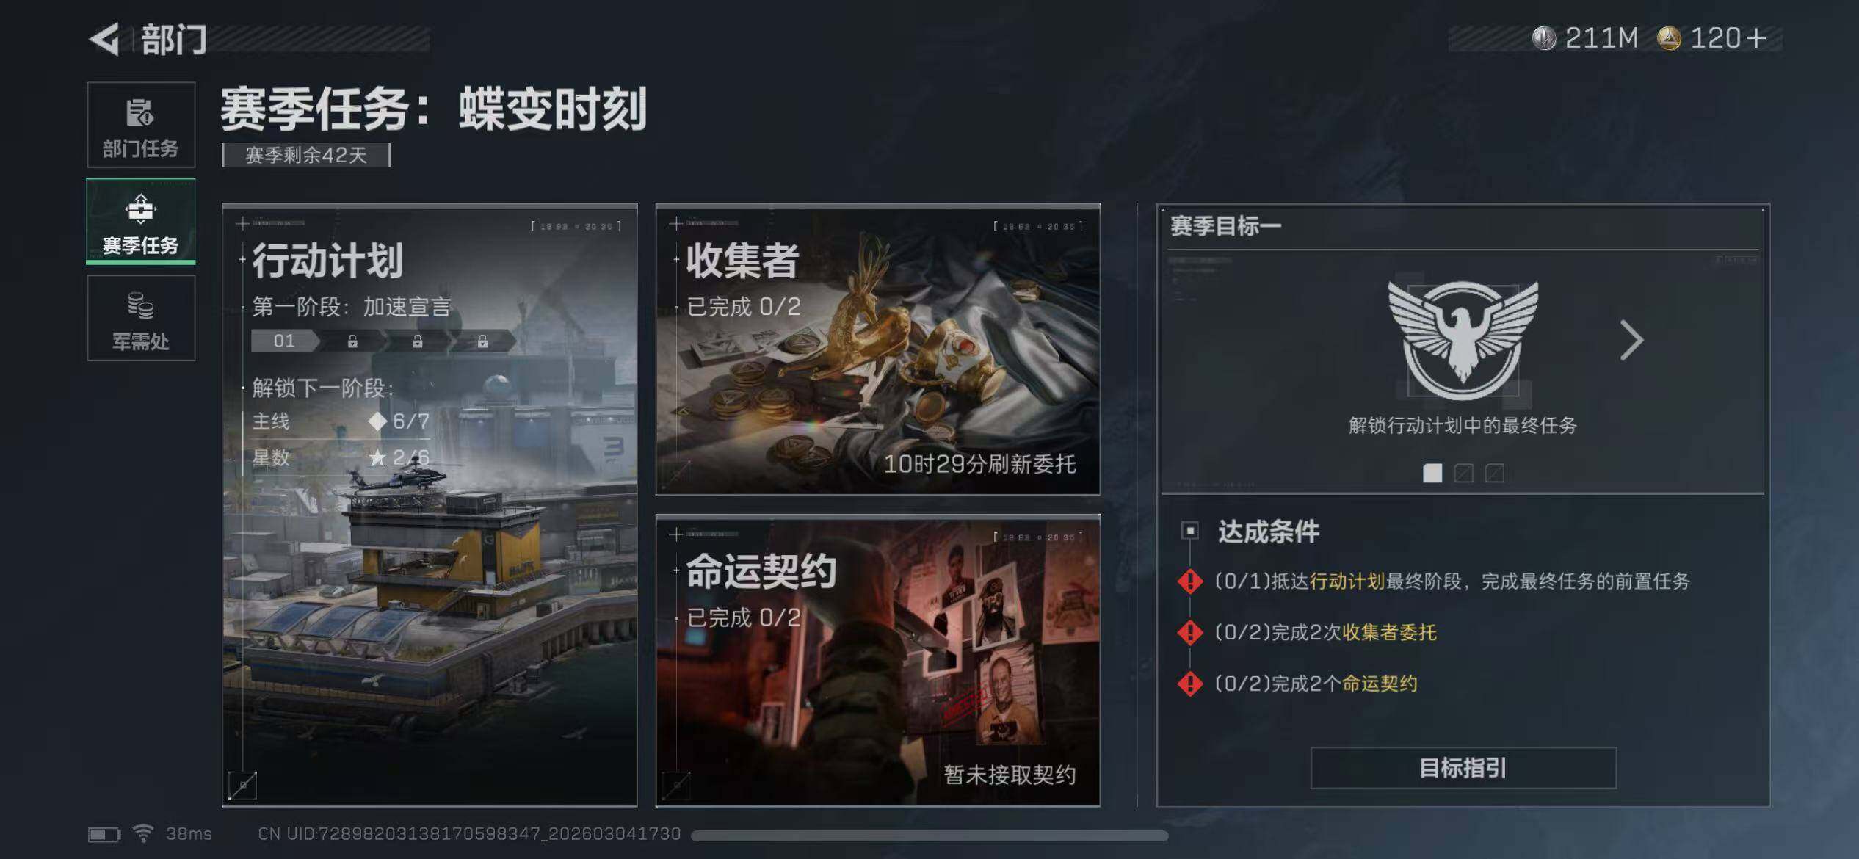Viewport: 1859px width, 859px height.
Task: Select the first season goal page indicator
Action: click(x=1432, y=473)
